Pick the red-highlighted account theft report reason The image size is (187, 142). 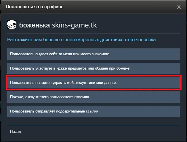[93, 83]
